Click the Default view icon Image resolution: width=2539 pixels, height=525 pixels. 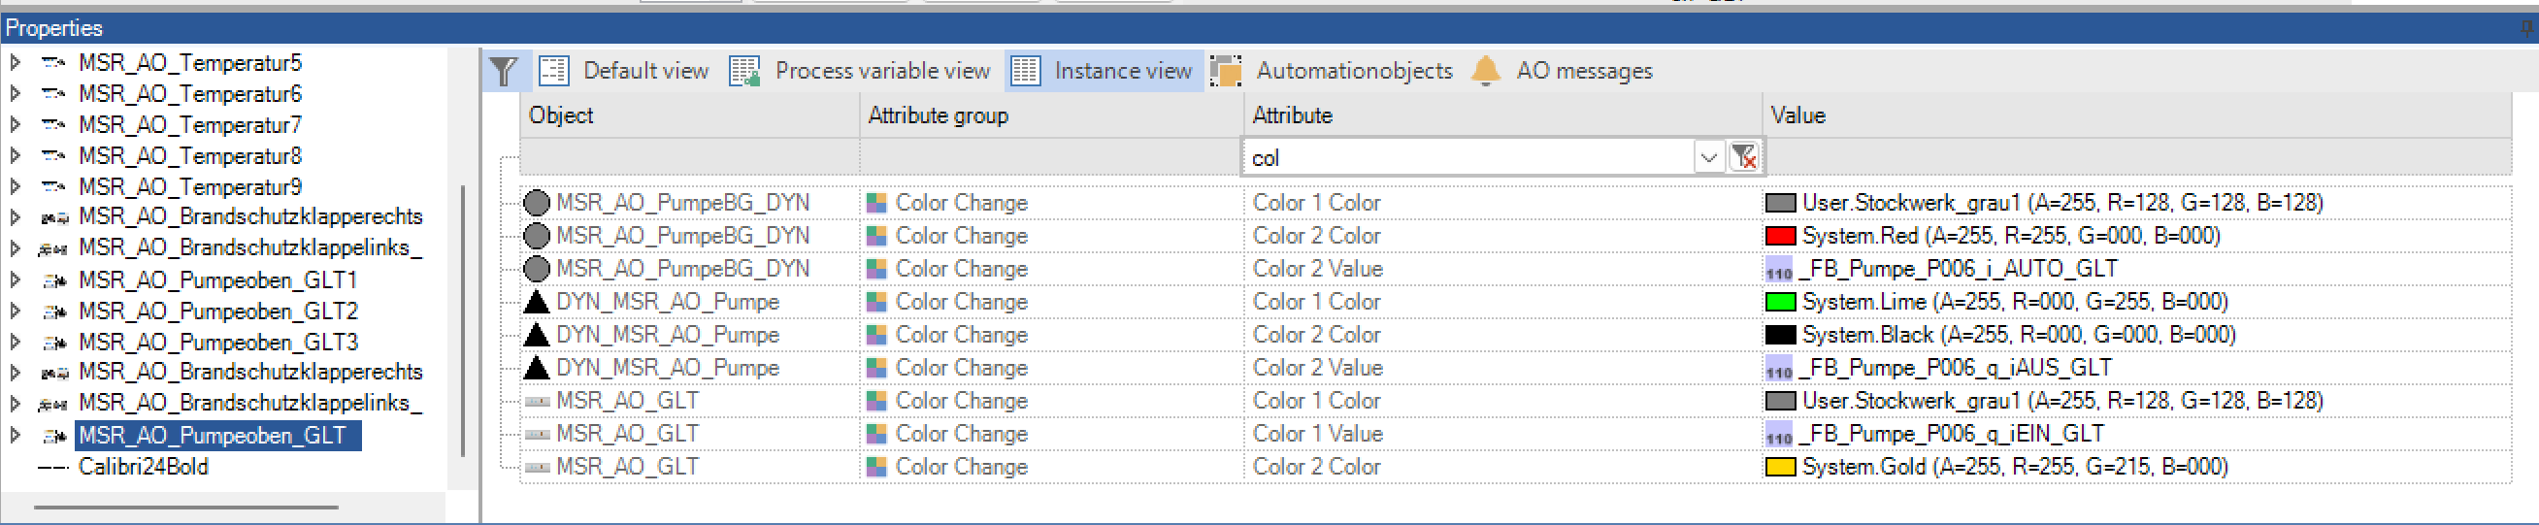554,71
